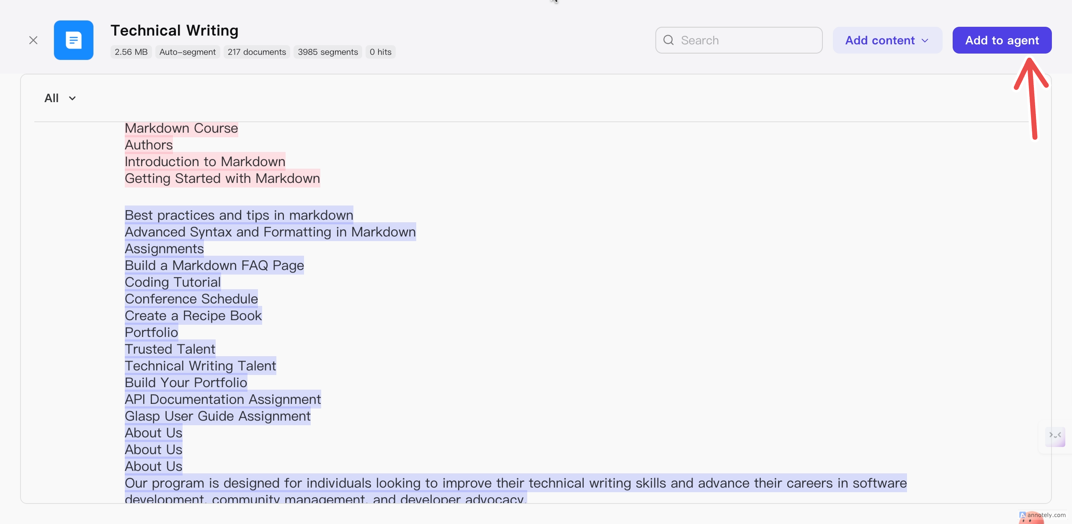The width and height of the screenshot is (1072, 524).
Task: Close the Technical Writing panel with the X icon
Action: pyautogui.click(x=33, y=40)
